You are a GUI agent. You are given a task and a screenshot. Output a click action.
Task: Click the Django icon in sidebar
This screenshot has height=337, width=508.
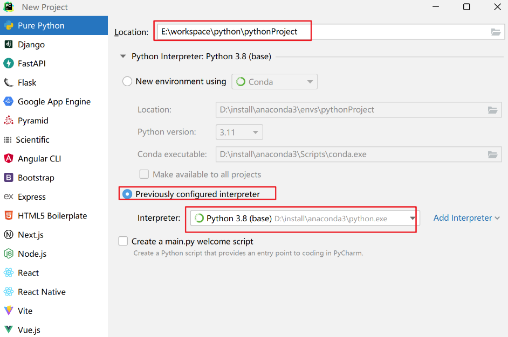[x=9, y=44]
